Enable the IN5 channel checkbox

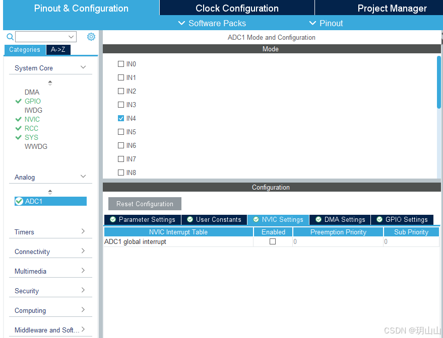[121, 132]
